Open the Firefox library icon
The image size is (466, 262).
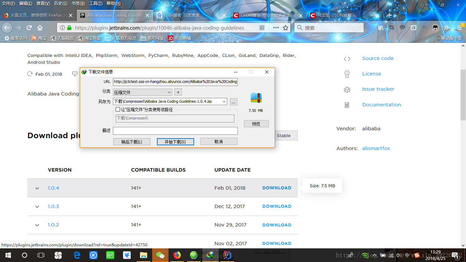[x=381, y=28]
